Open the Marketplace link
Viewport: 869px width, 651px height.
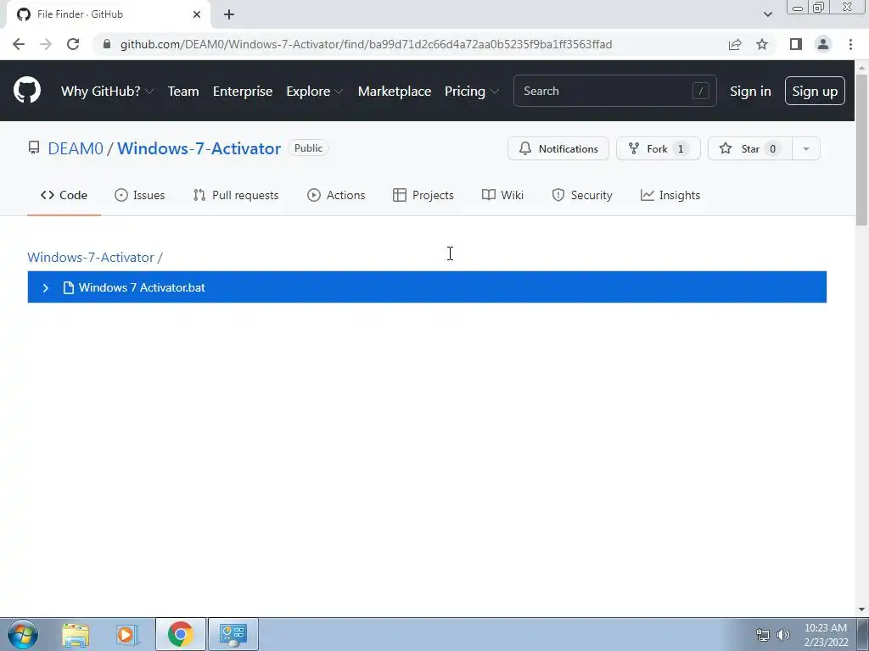coord(395,92)
